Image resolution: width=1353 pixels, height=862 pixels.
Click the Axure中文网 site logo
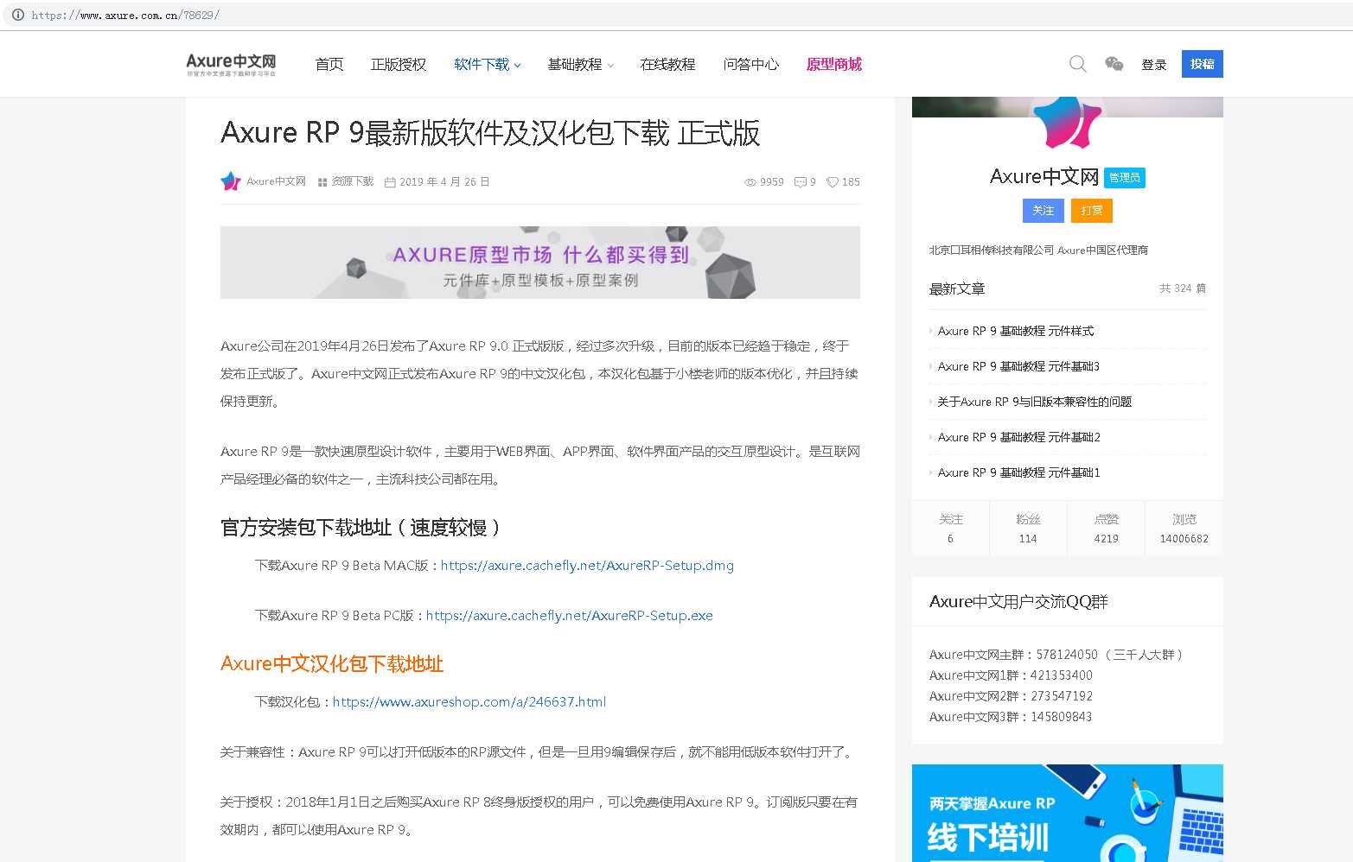pyautogui.click(x=231, y=64)
